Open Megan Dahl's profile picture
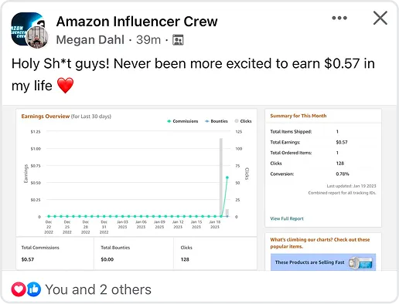Screen dimensions: 399x304 point(37,38)
